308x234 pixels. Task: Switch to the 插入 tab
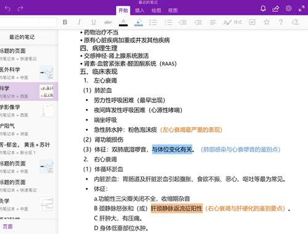[140, 10]
